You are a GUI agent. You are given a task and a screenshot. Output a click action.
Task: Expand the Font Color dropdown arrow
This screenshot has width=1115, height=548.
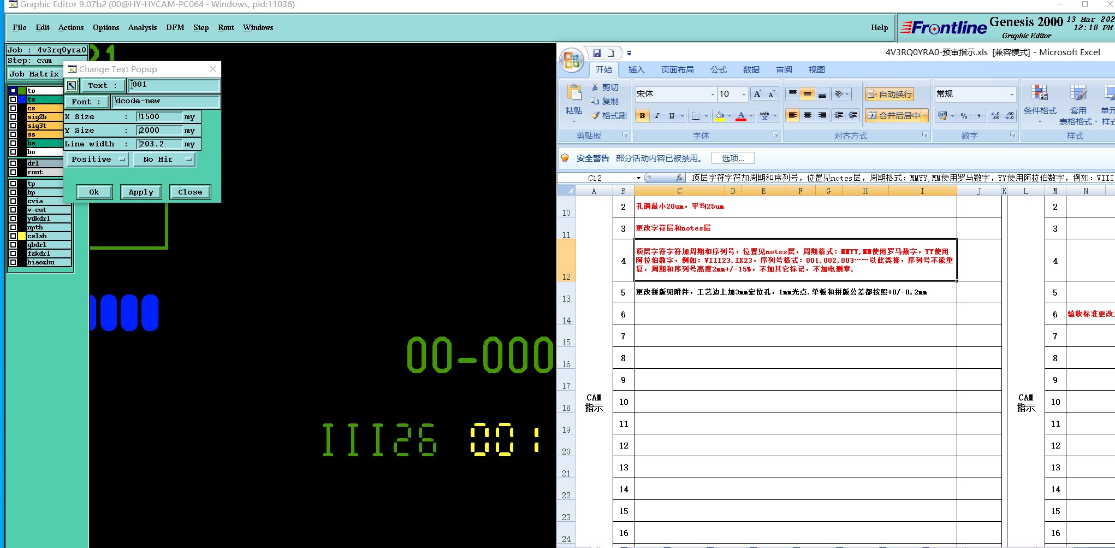[751, 116]
